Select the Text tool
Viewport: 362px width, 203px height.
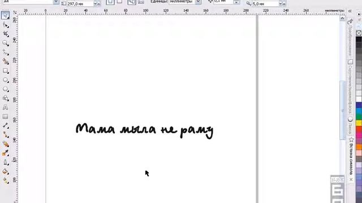coord(5,107)
